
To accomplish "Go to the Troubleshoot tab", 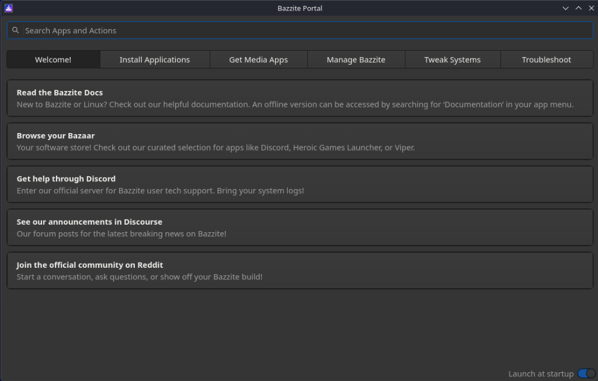I will pyautogui.click(x=546, y=60).
